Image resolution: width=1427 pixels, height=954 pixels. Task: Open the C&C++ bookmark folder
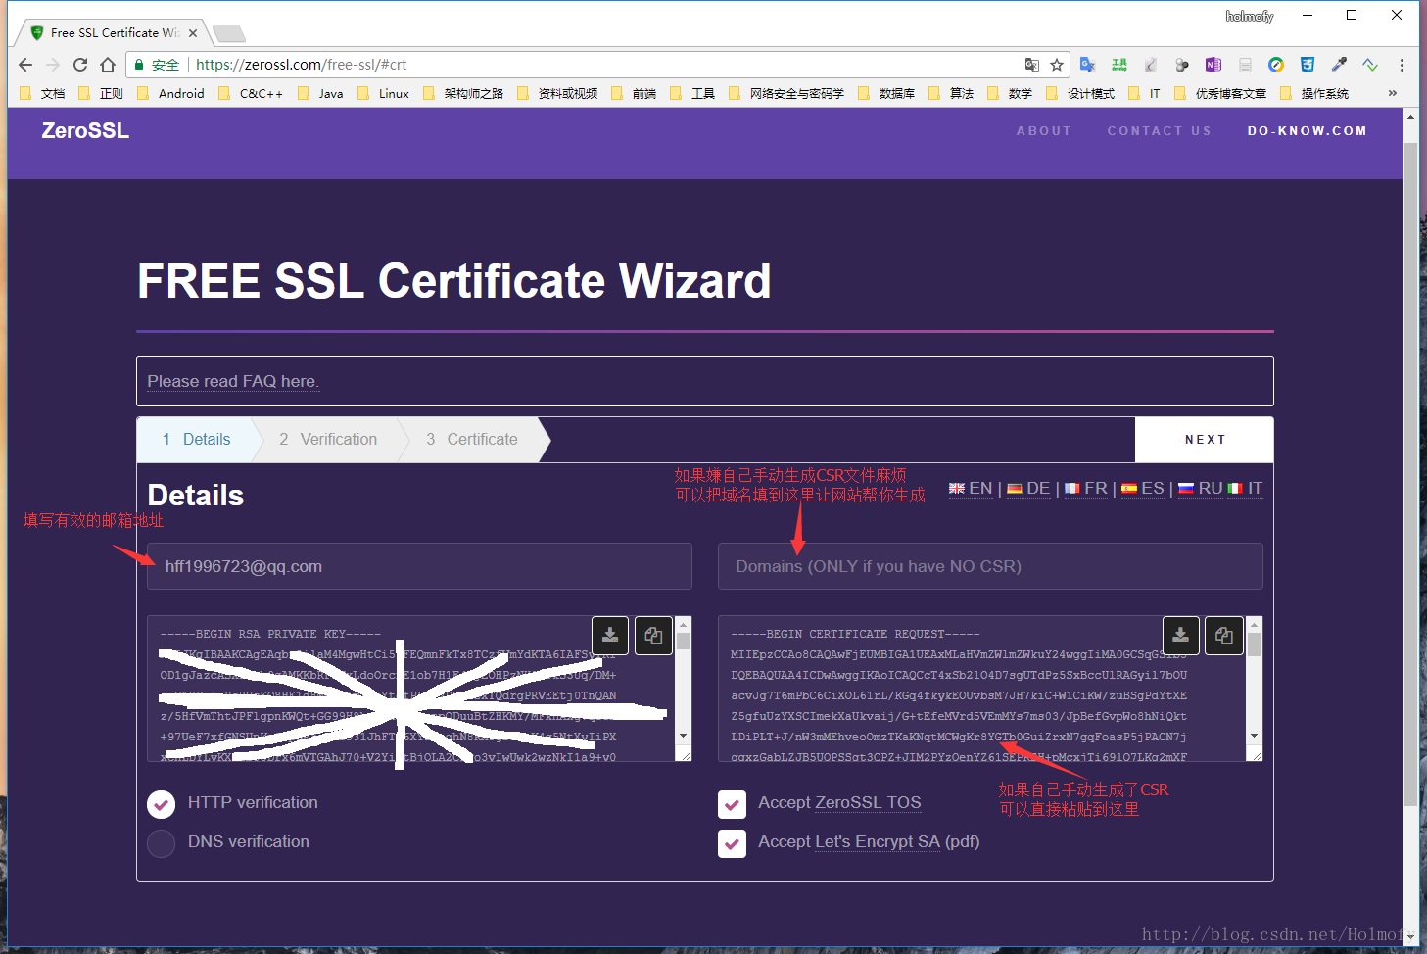click(x=251, y=93)
